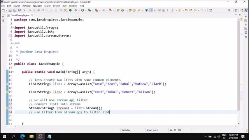The width and height of the screenshot is (249, 140).
Task: Click the editor vertical scrollbar
Action: (x=238, y=66)
